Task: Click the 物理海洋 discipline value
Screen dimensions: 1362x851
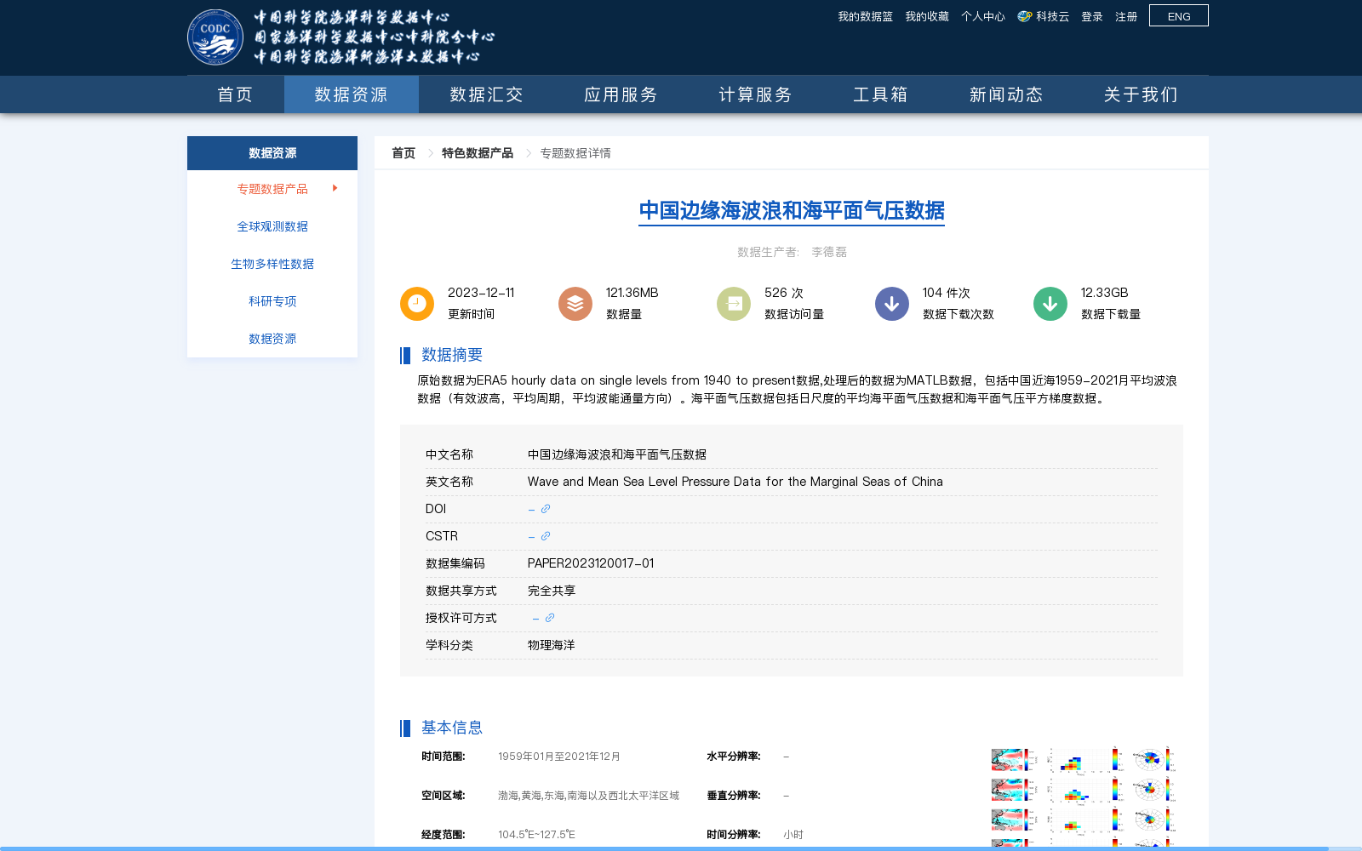Action: [x=552, y=645]
